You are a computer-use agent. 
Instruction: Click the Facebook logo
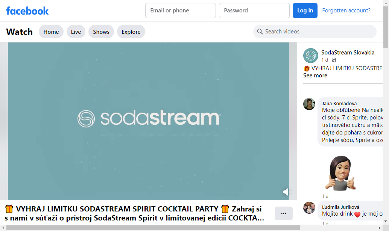tap(27, 11)
